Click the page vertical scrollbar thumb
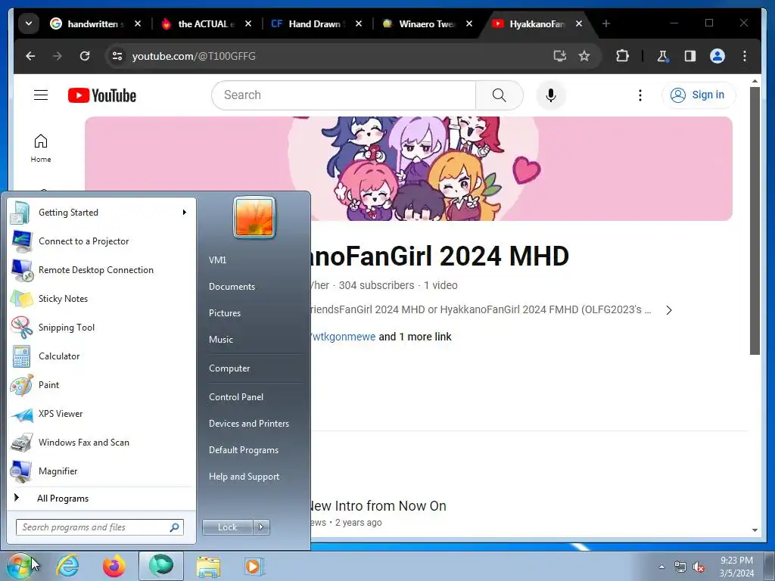 tap(755, 221)
